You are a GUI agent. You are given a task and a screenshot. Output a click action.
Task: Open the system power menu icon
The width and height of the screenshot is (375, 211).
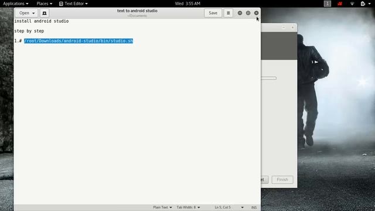click(363, 4)
